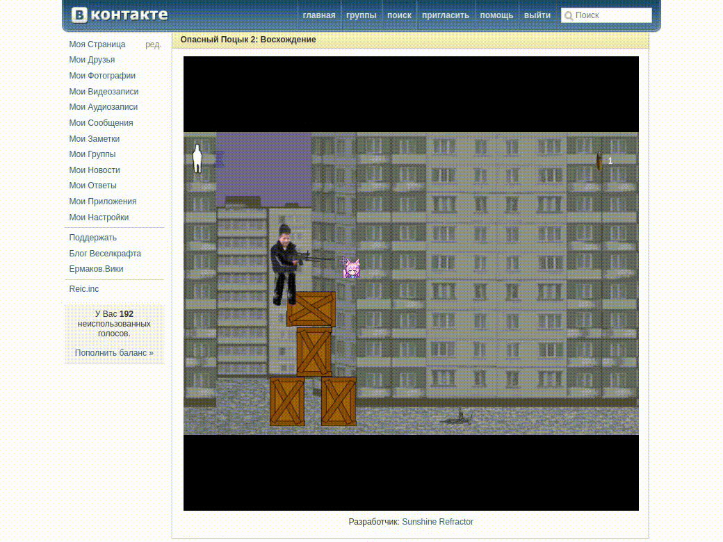723x542 pixels.
Task: Open Мои Заметки
Action: (x=94, y=139)
